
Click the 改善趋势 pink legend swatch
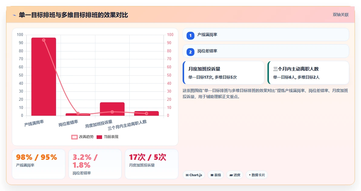click(x=75, y=137)
